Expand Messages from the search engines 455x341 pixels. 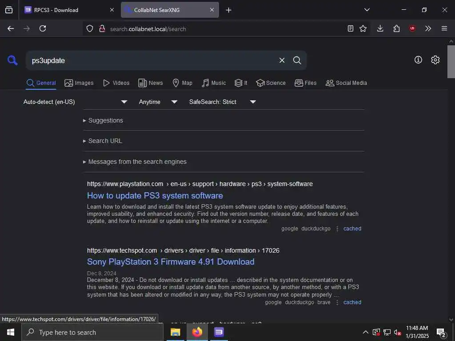click(135, 162)
